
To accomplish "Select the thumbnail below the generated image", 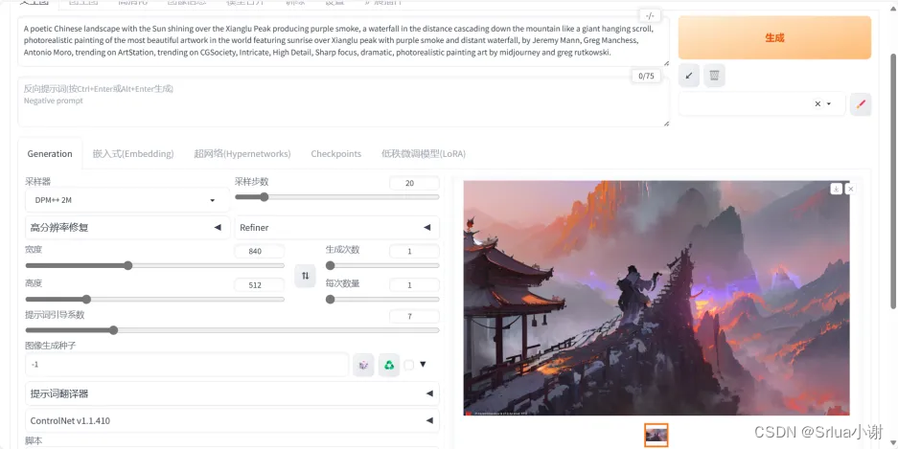I will pos(656,436).
